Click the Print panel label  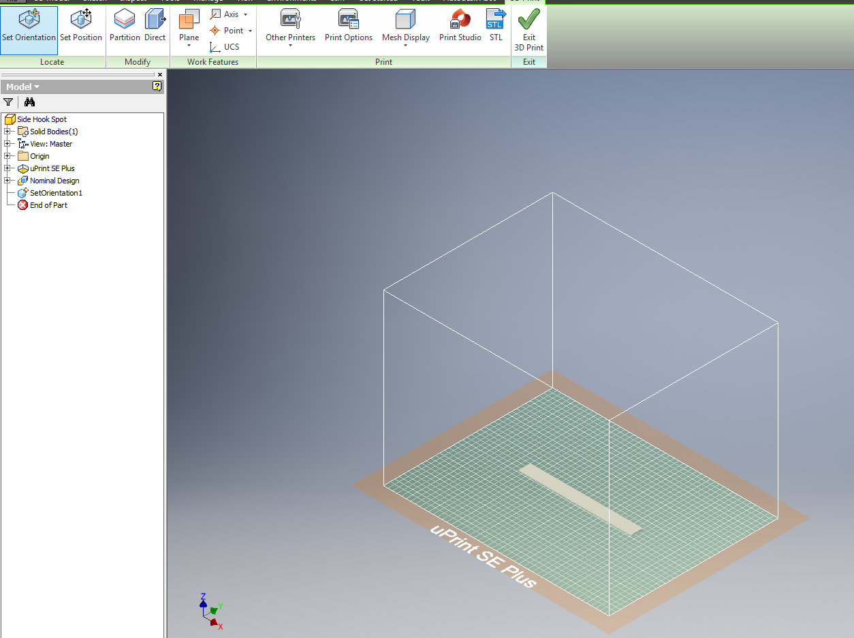(384, 62)
